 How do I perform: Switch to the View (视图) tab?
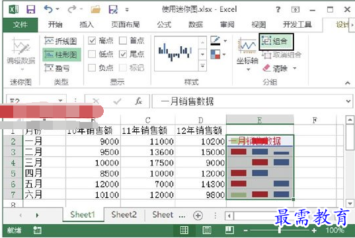[x=258, y=24]
